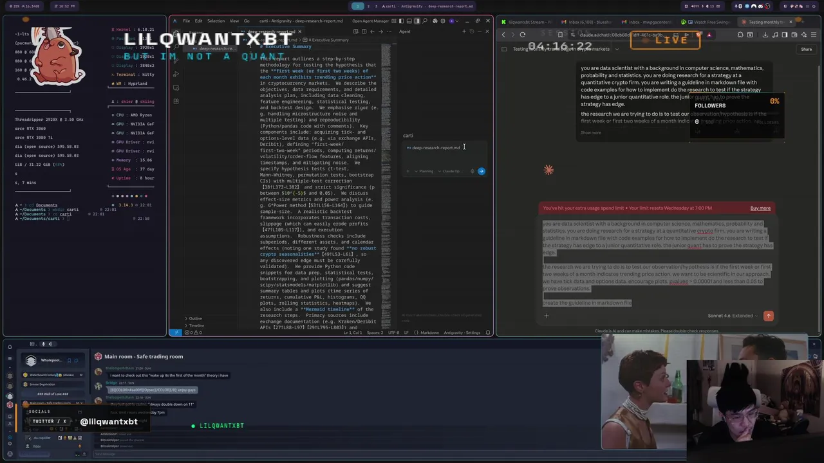824x463 pixels.
Task: Open agent conversation history clock icon
Action: tap(472, 32)
